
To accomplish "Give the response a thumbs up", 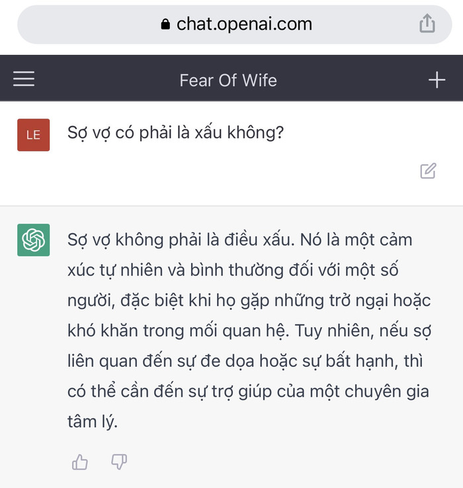I will (80, 462).
